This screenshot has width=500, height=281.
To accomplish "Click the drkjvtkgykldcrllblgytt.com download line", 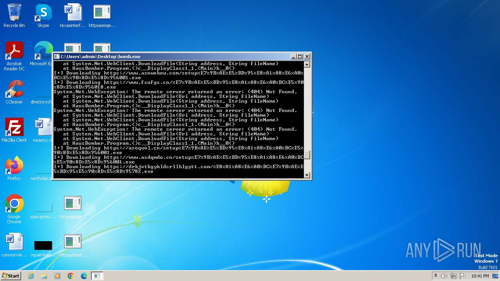I will (179, 169).
